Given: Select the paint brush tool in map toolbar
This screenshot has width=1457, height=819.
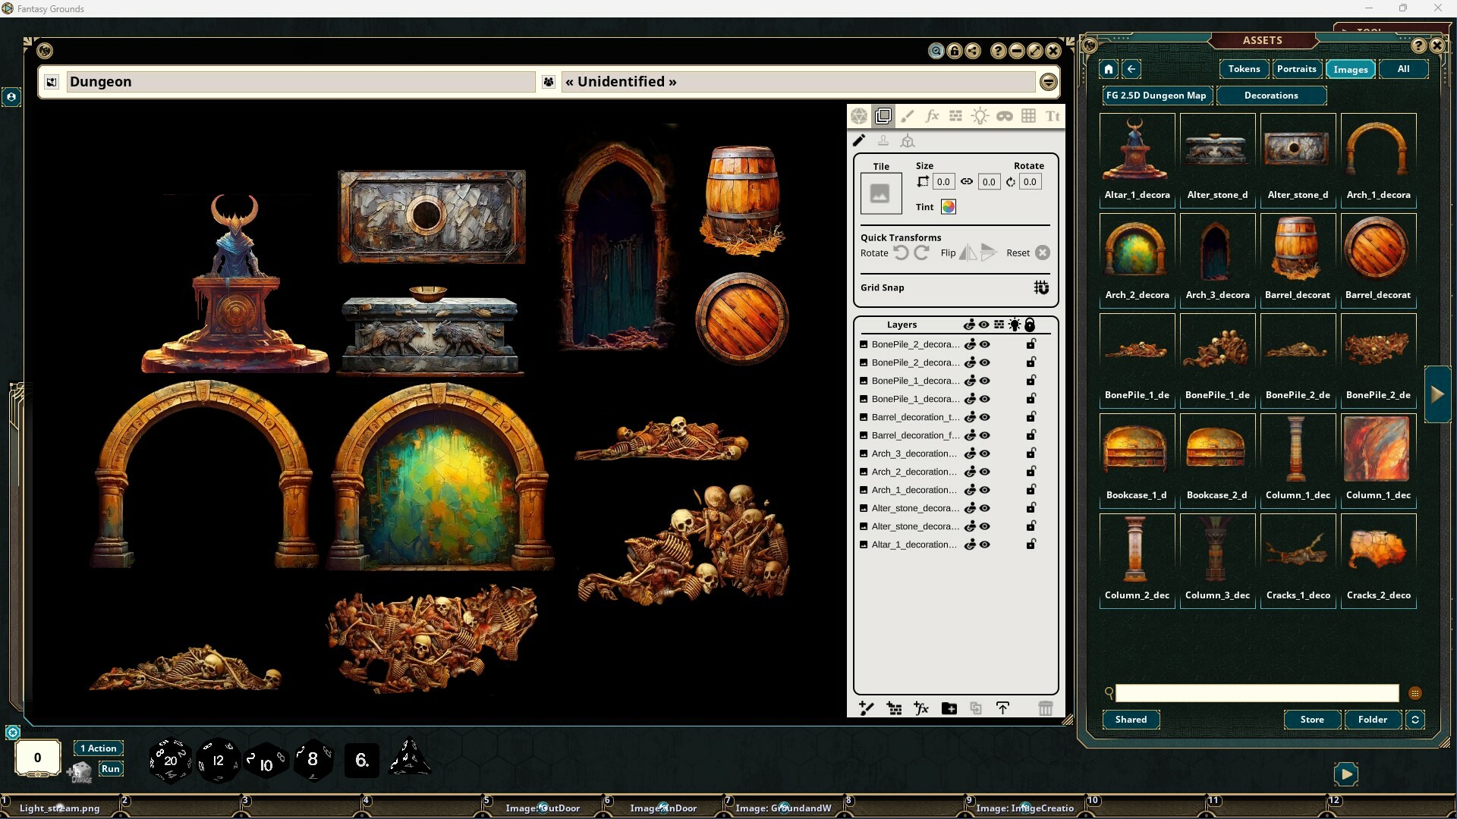Looking at the screenshot, I should click(908, 115).
